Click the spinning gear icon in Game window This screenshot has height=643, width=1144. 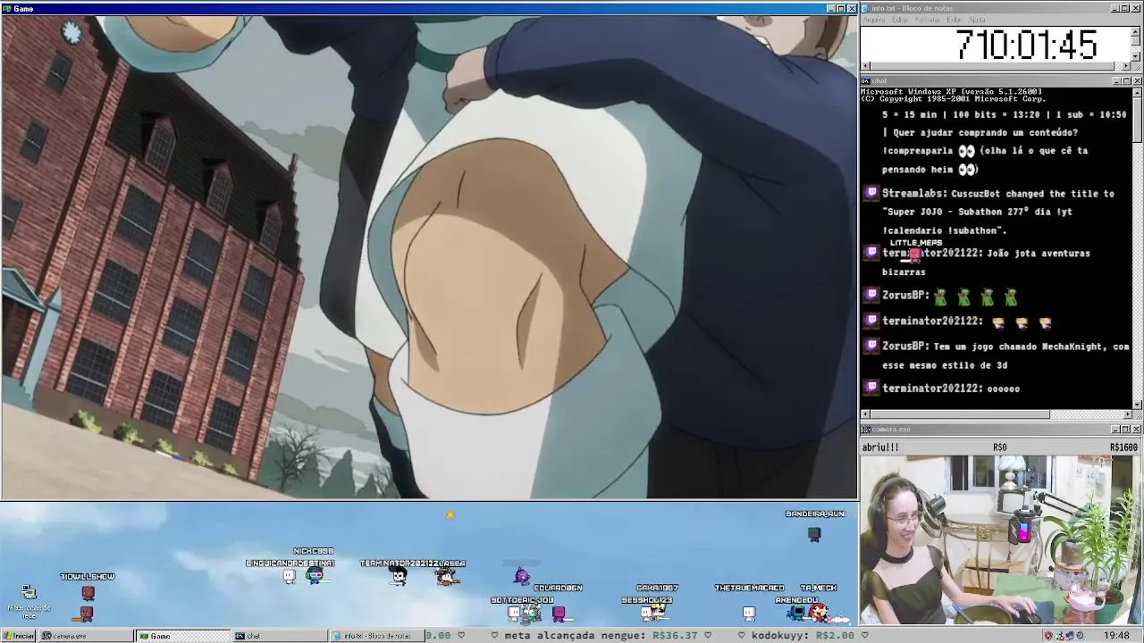coord(71,33)
